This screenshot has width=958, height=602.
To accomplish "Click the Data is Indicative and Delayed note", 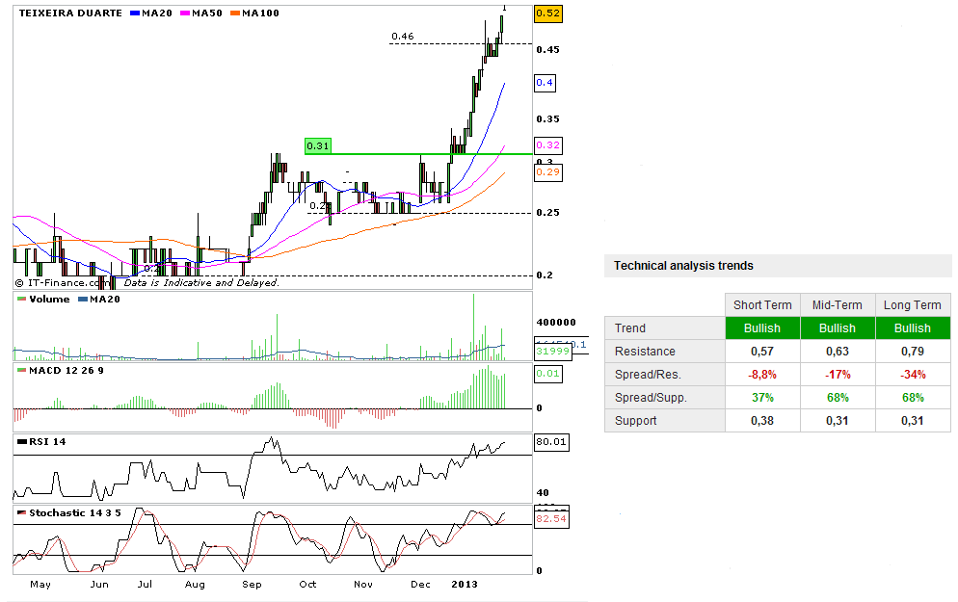I will click(x=201, y=282).
